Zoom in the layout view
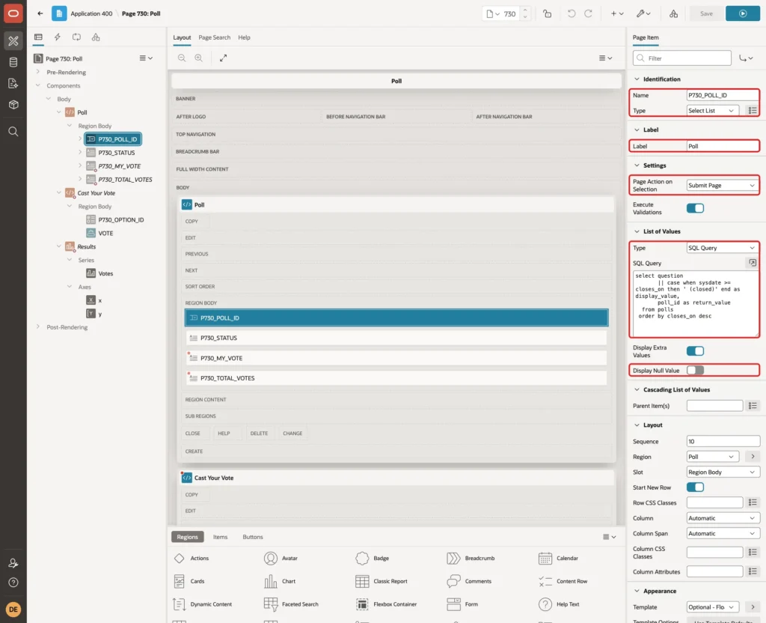 pos(199,58)
